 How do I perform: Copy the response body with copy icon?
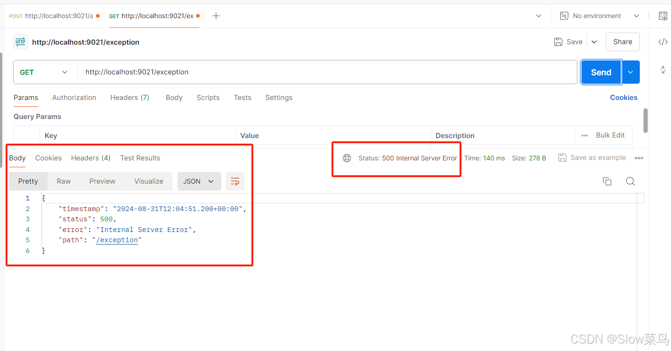click(607, 181)
